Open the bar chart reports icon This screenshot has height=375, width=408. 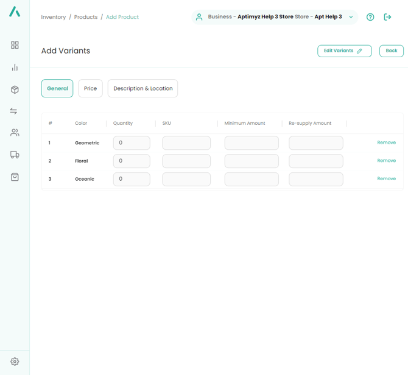15,68
